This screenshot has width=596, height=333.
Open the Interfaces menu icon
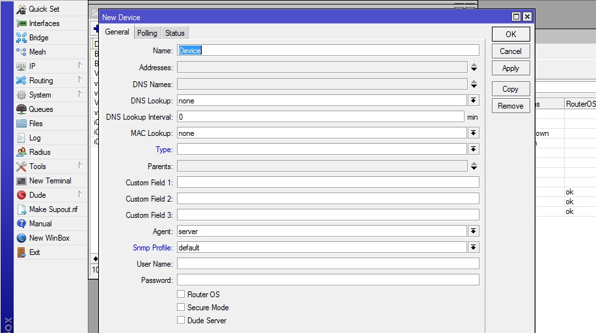[21, 23]
